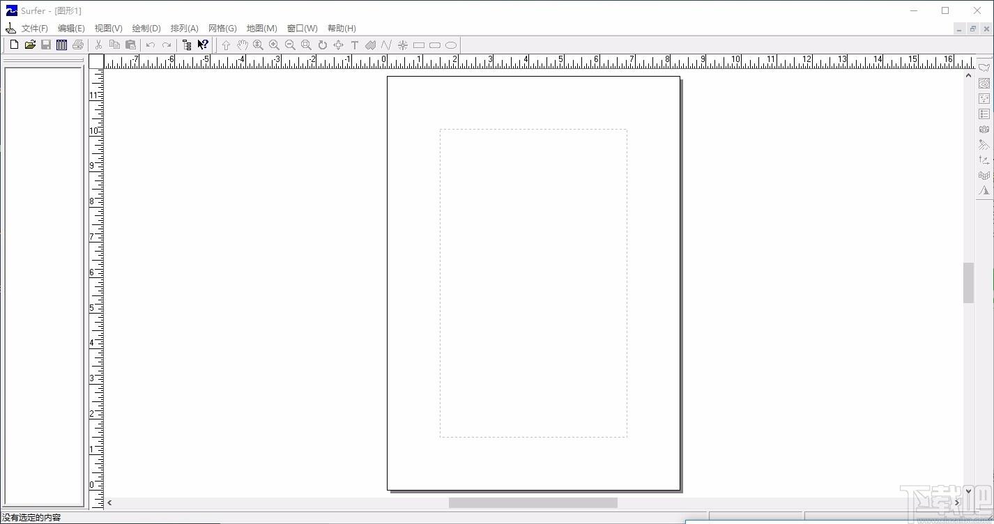The image size is (994, 524).
Task: Select the ellipse drawing tool
Action: pos(451,45)
